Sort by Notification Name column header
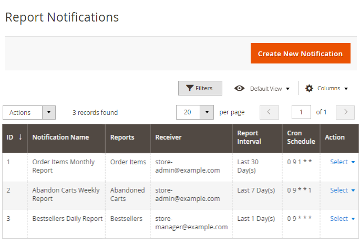Screen dimensions: 360x245 click(60, 137)
